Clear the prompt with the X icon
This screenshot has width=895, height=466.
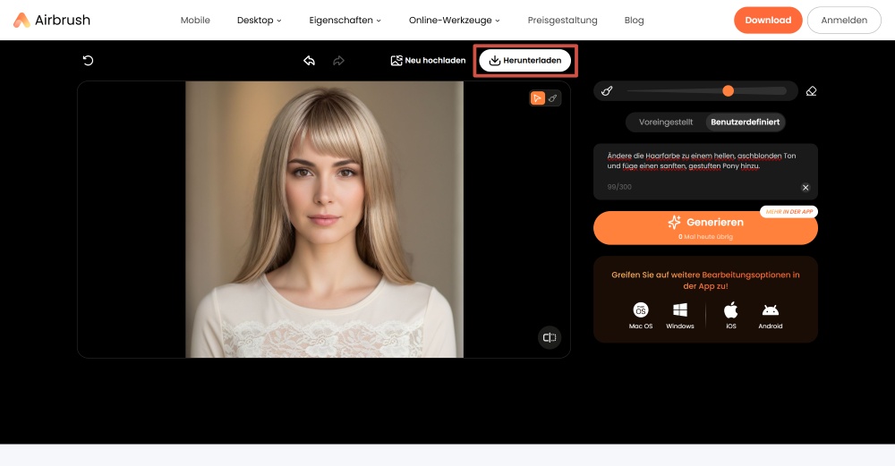[x=805, y=188]
